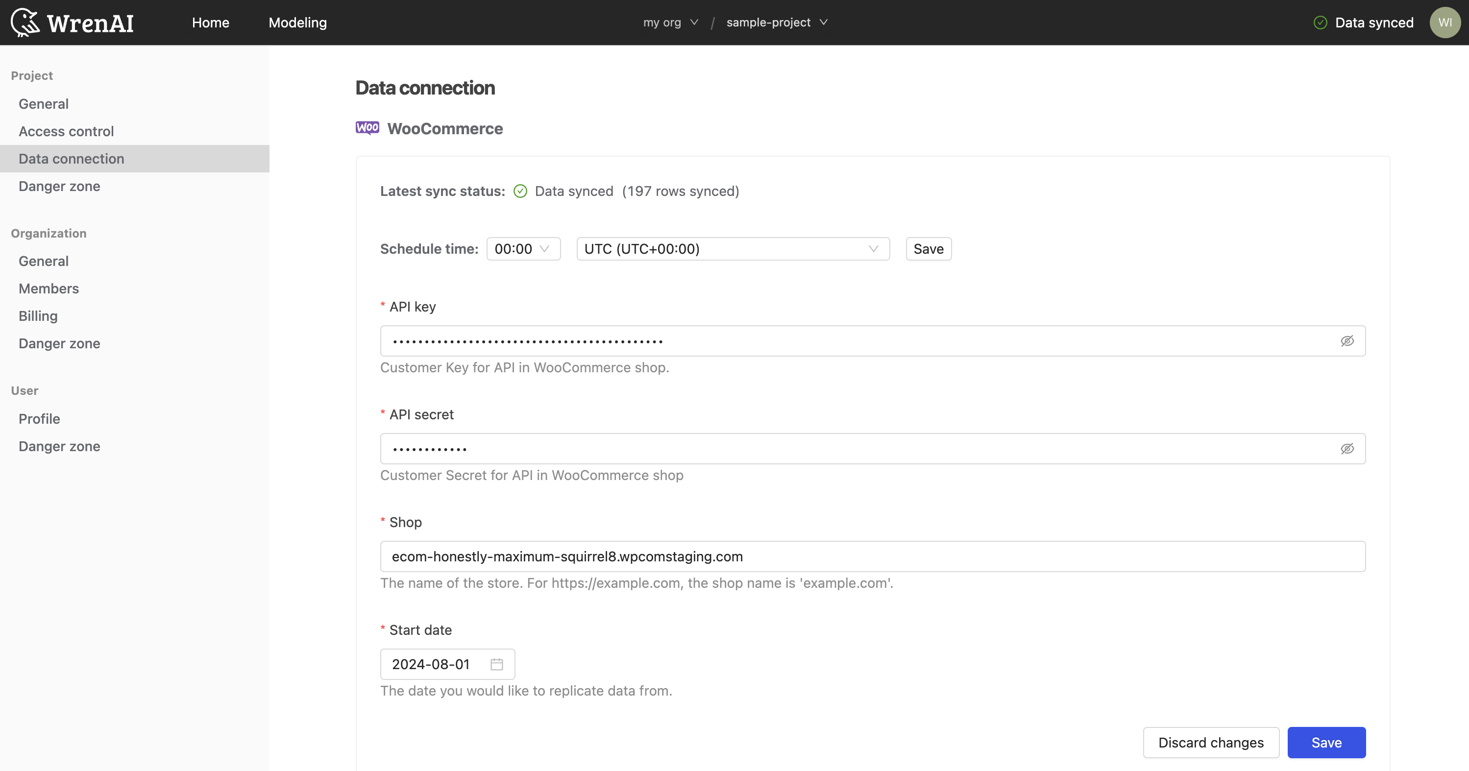Click the top bar 'Data synced' status
1469x771 pixels.
click(1374, 23)
